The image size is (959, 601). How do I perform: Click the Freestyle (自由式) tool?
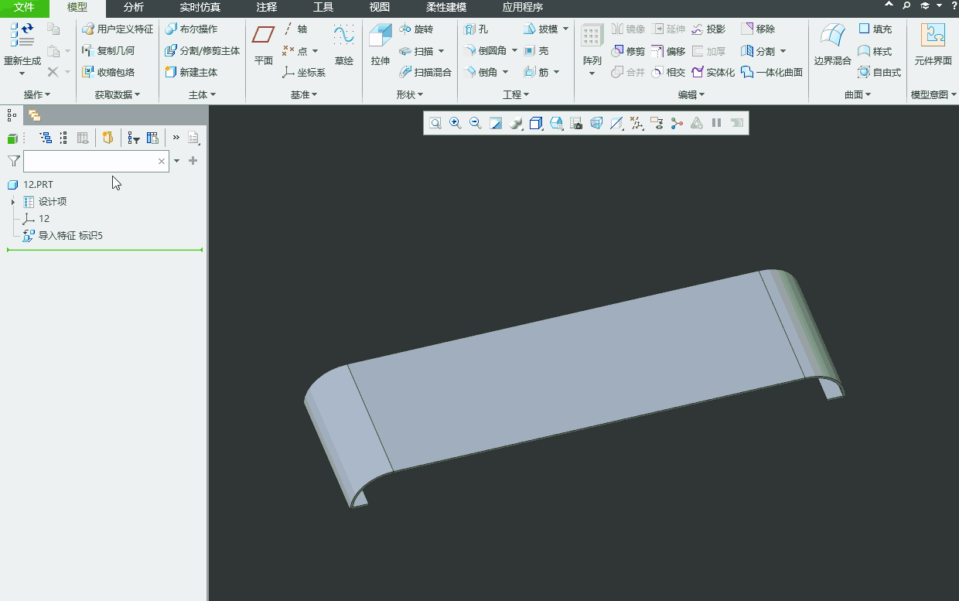tap(879, 72)
